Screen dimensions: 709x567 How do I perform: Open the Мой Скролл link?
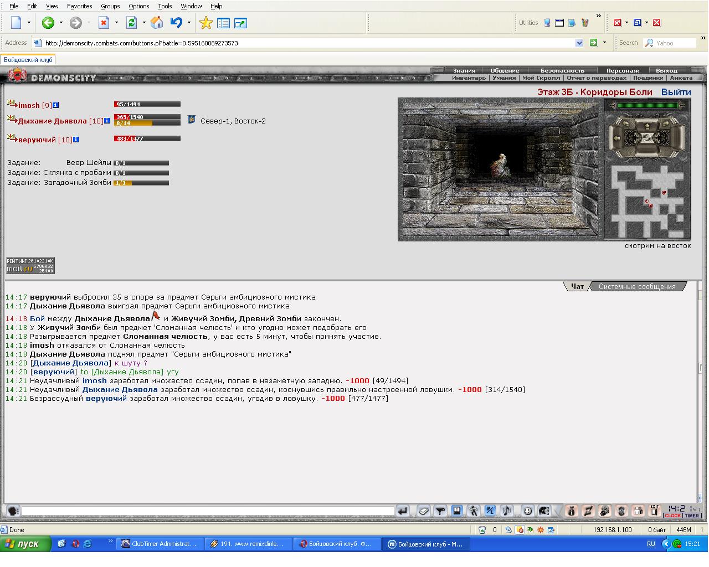pos(541,78)
